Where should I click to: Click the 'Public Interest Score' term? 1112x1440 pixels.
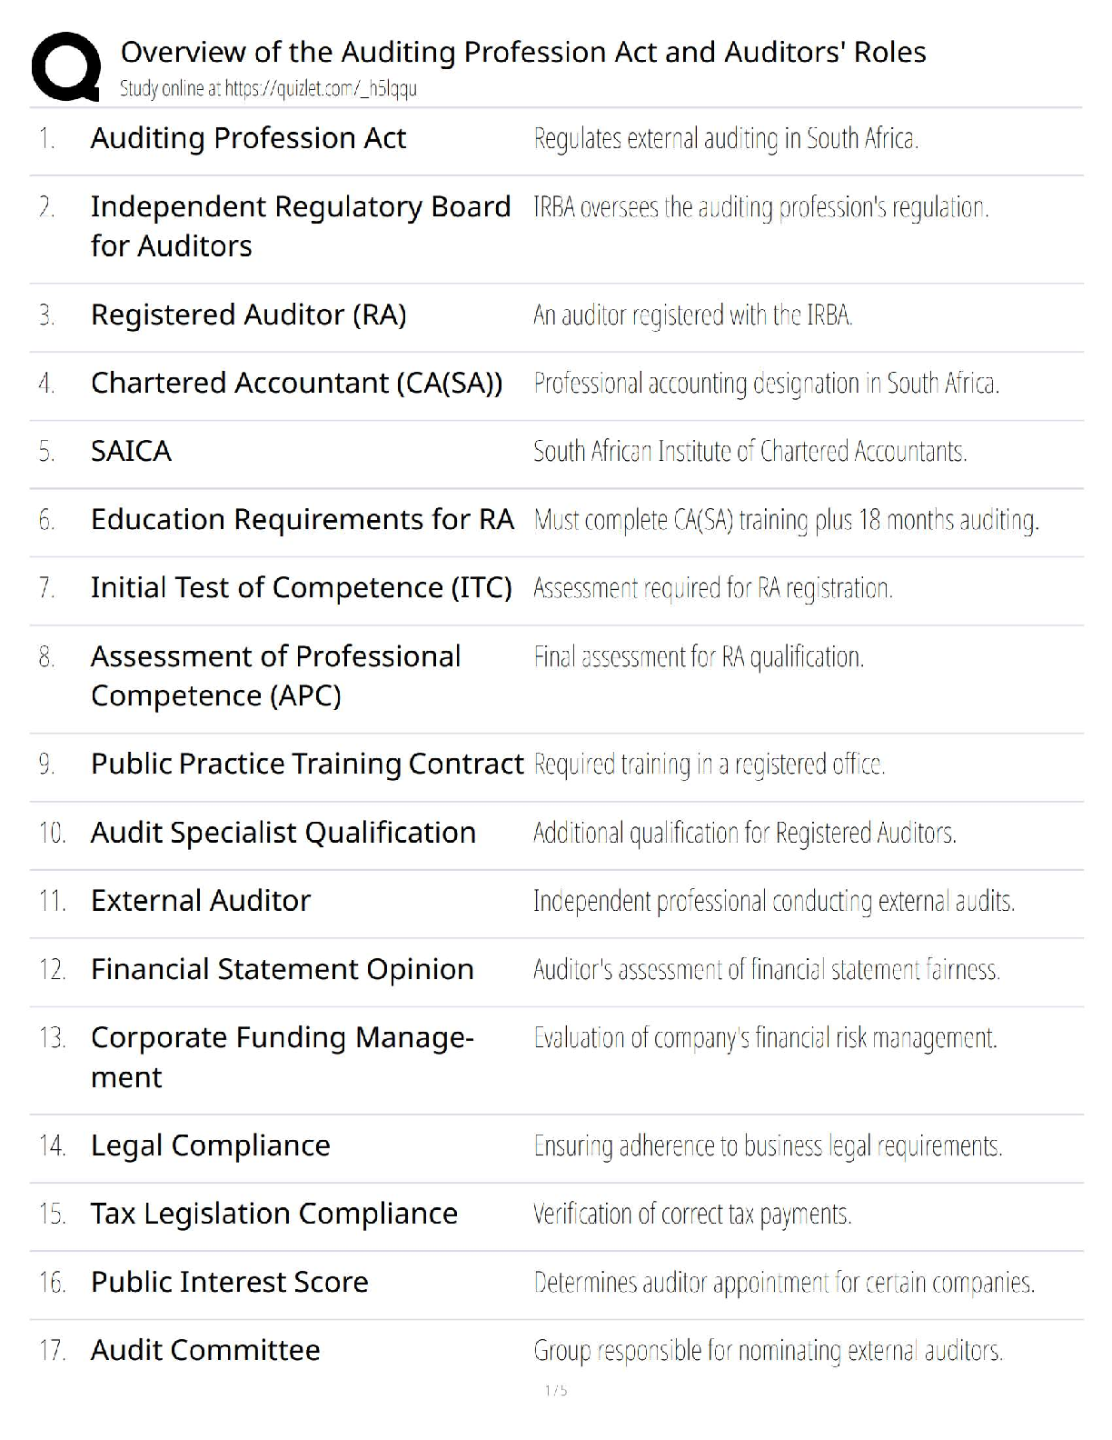[x=229, y=1282]
